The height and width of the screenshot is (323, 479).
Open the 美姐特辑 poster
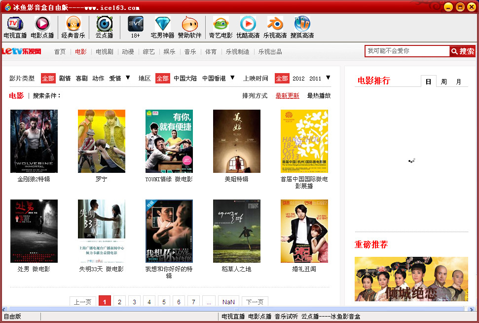[x=237, y=141]
